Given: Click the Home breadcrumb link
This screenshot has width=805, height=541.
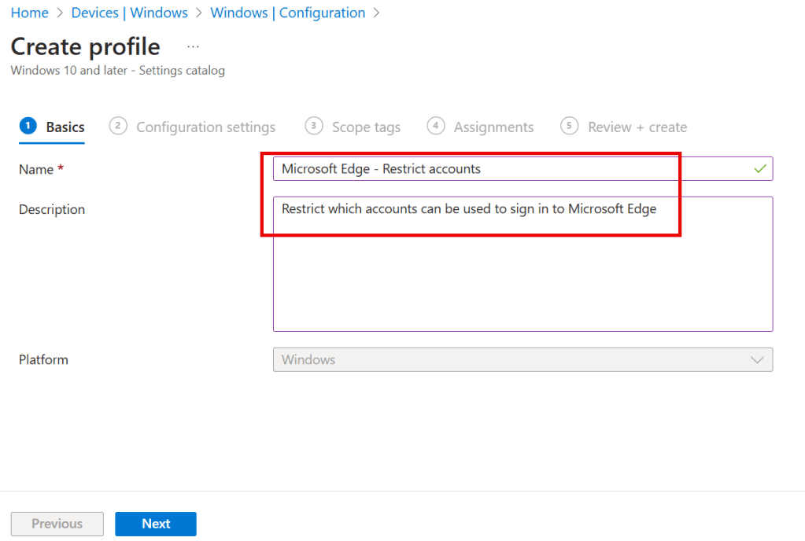Looking at the screenshot, I should [x=29, y=13].
